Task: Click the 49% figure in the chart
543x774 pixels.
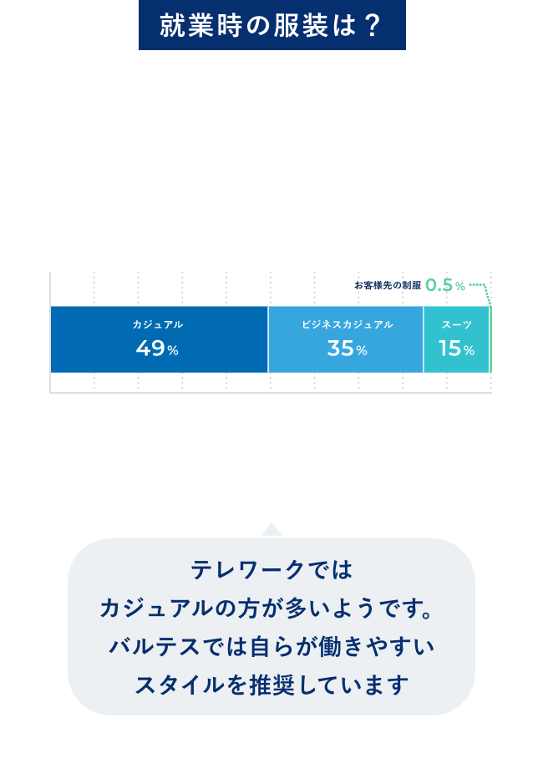Action: [x=157, y=349]
